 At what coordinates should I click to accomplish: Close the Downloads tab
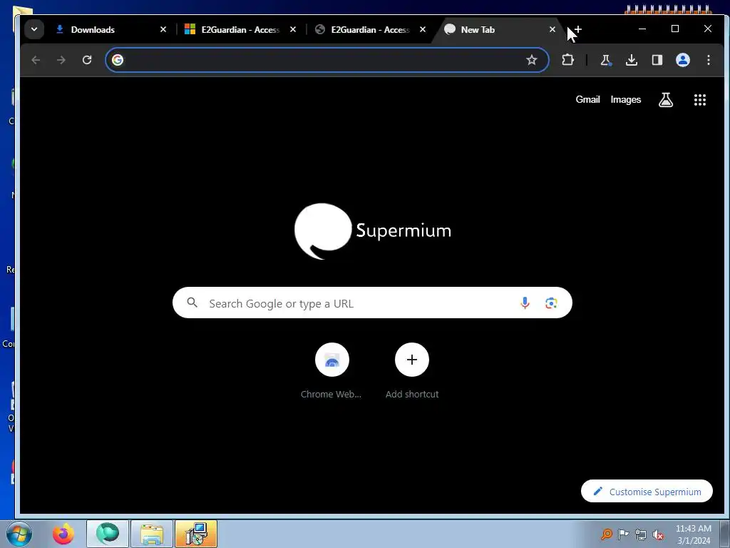pos(163,29)
